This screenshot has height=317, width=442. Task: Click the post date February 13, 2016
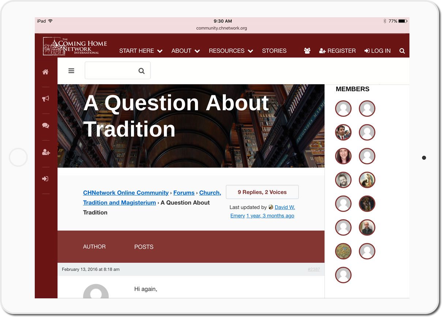click(x=91, y=269)
